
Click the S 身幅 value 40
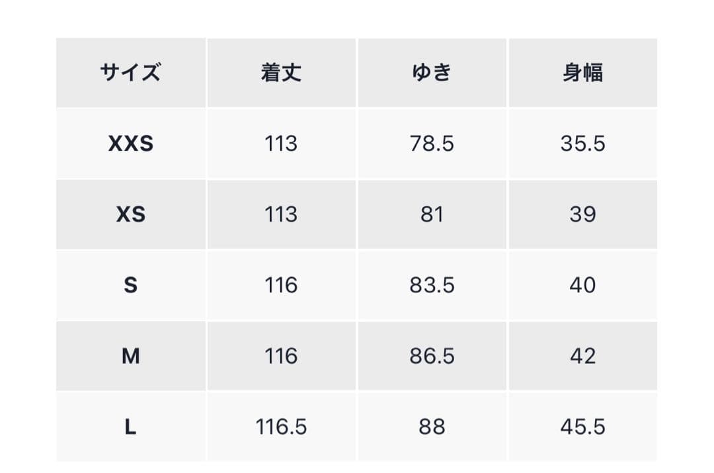582,285
